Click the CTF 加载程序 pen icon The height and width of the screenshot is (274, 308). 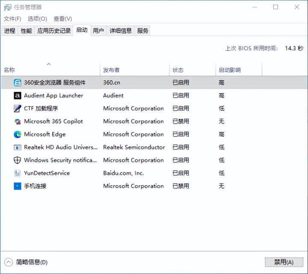18,109
